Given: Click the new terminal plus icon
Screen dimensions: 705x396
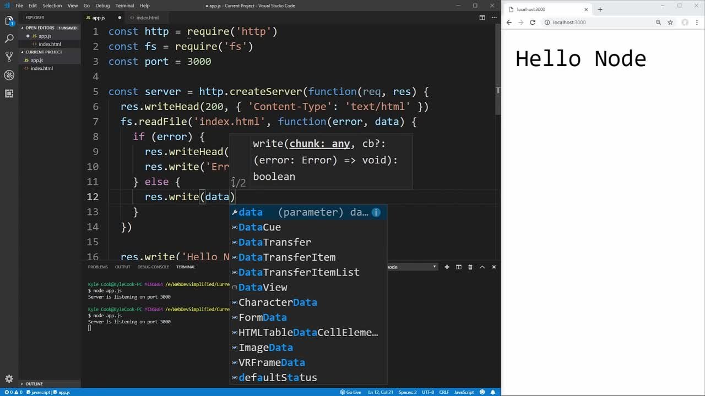Looking at the screenshot, I should [x=447, y=267].
